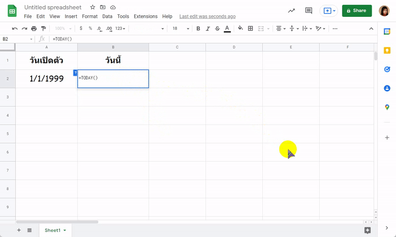Image resolution: width=396 pixels, height=237 pixels.
Task: Open the File menu
Action: click(28, 16)
